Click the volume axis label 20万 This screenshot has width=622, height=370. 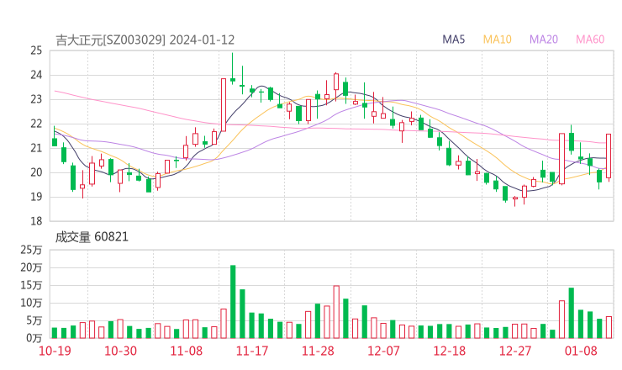pos(31,267)
